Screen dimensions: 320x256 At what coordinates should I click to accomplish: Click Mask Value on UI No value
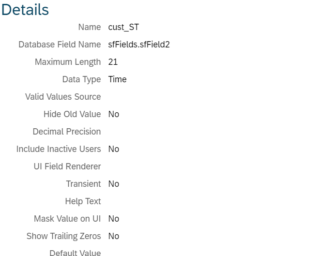[x=114, y=219]
